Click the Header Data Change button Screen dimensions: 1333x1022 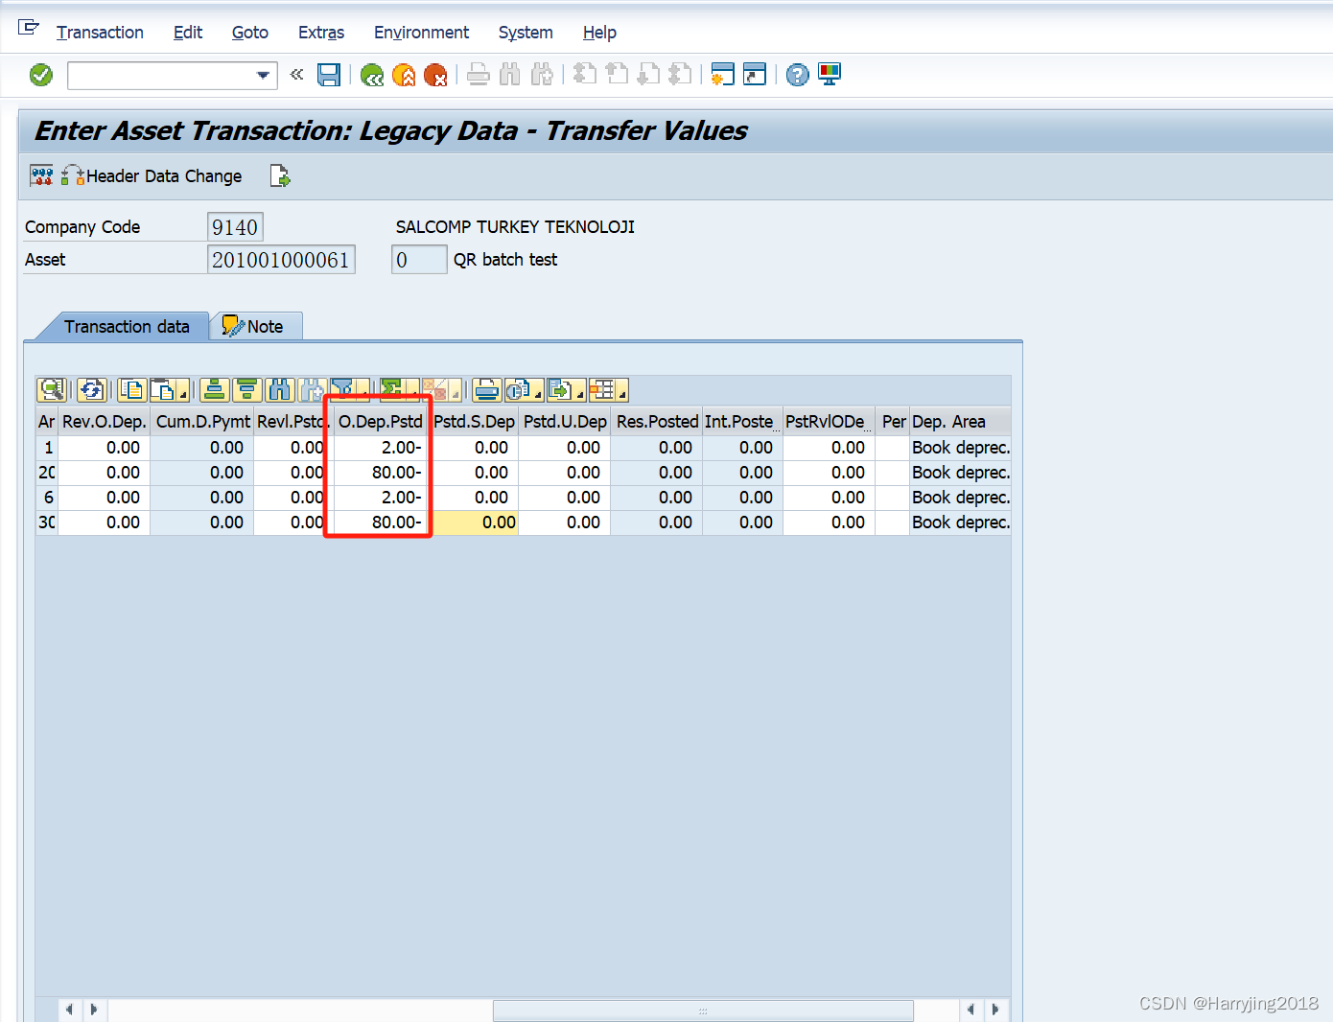coord(152,175)
